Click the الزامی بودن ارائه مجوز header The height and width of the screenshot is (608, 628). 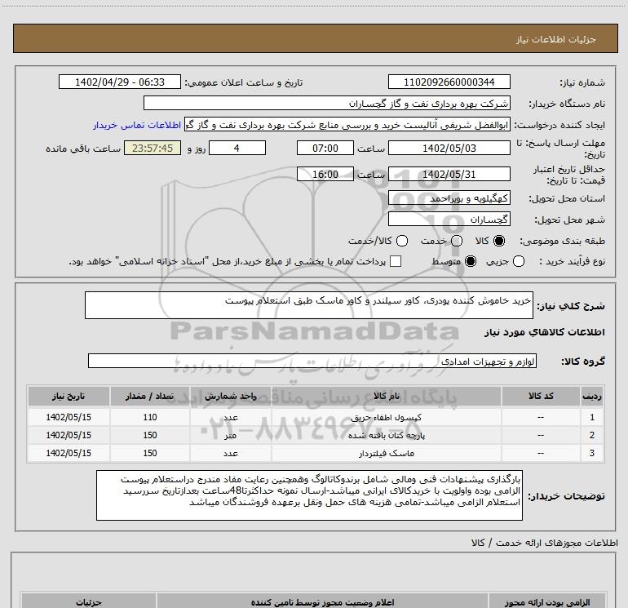pos(546,602)
